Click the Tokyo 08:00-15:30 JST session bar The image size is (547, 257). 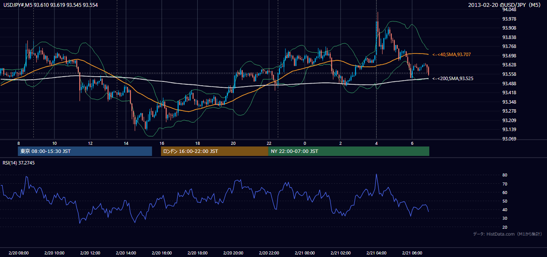coord(85,151)
